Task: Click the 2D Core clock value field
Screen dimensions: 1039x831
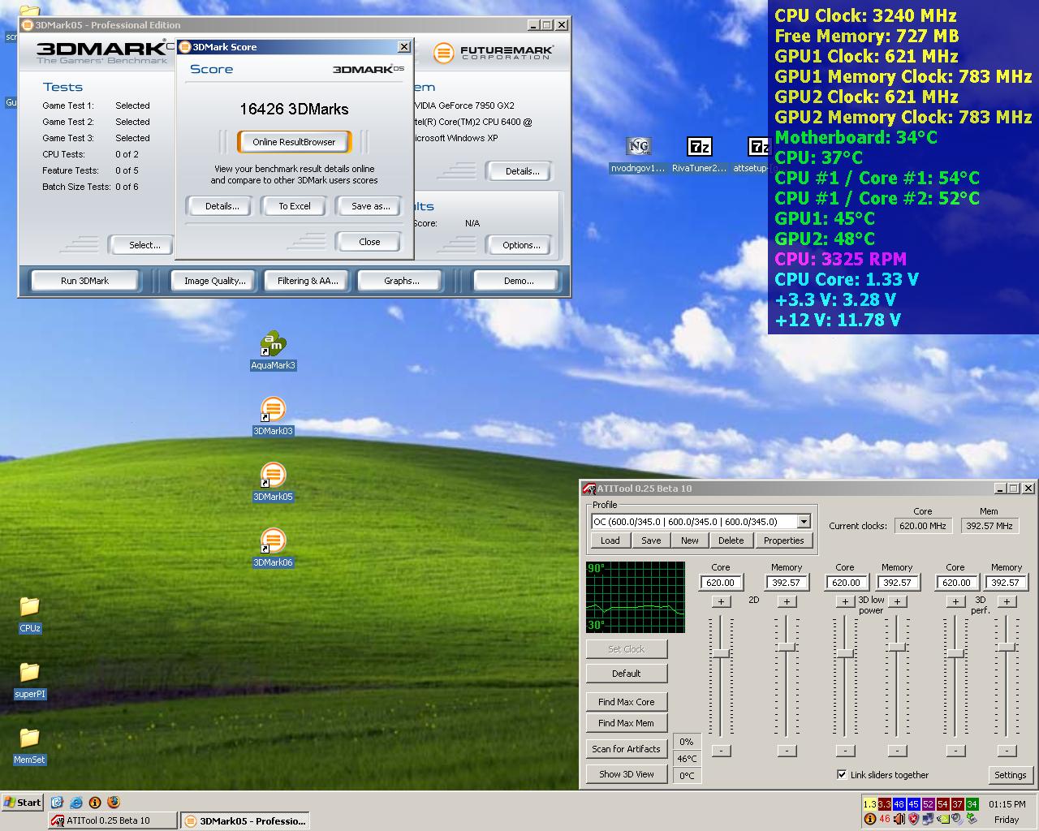Action: (x=721, y=583)
